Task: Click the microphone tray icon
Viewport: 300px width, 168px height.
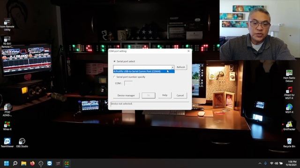Action: (265, 163)
